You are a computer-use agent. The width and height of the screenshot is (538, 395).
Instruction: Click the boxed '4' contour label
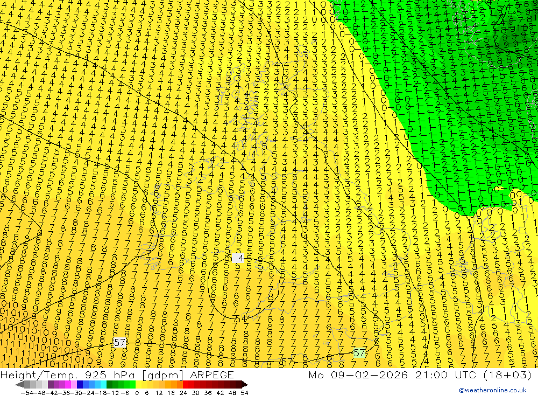click(x=238, y=258)
